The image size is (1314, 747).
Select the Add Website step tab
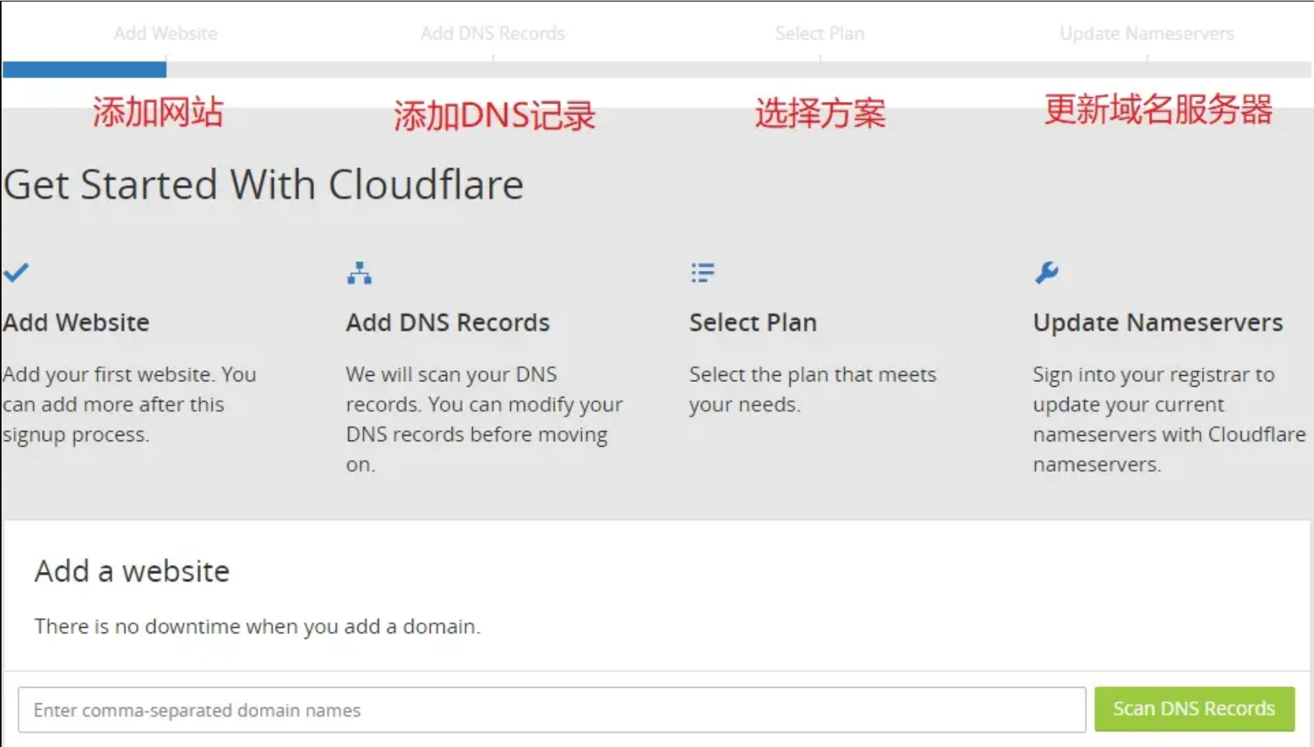click(x=166, y=33)
